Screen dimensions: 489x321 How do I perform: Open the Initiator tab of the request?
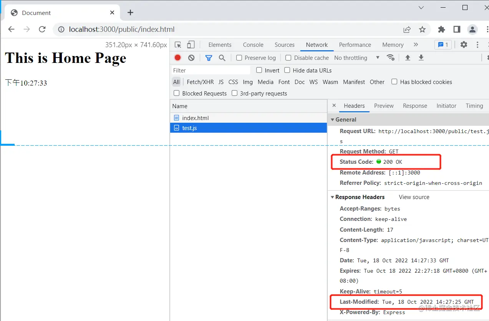tap(446, 106)
